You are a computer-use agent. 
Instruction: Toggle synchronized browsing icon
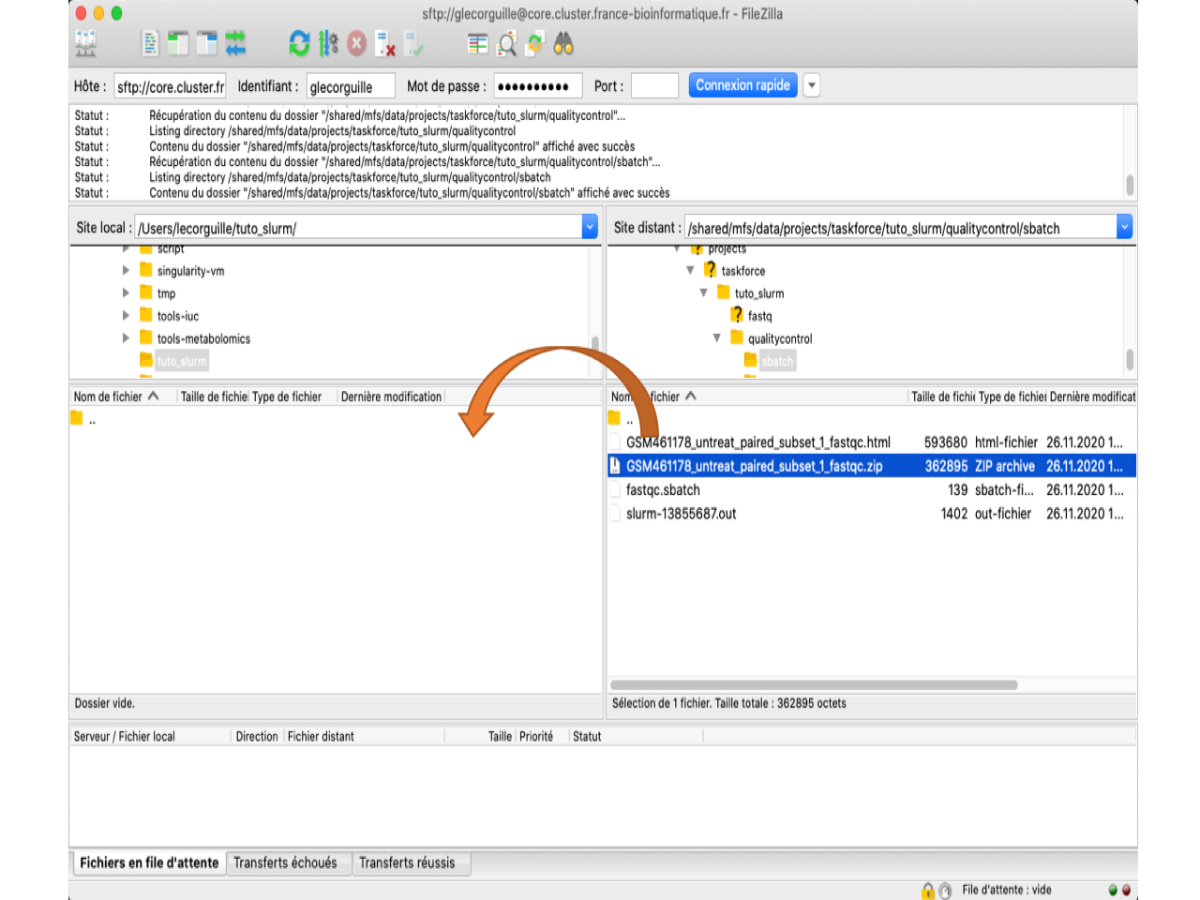coord(534,43)
